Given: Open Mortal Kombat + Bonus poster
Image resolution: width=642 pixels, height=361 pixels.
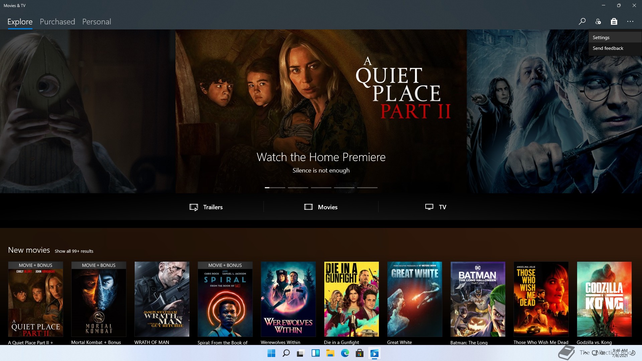Looking at the screenshot, I should pos(99,299).
